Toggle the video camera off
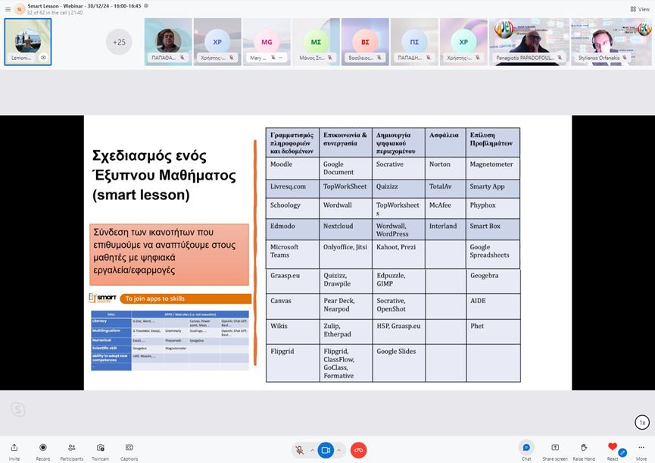655x463 pixels. coord(326,450)
